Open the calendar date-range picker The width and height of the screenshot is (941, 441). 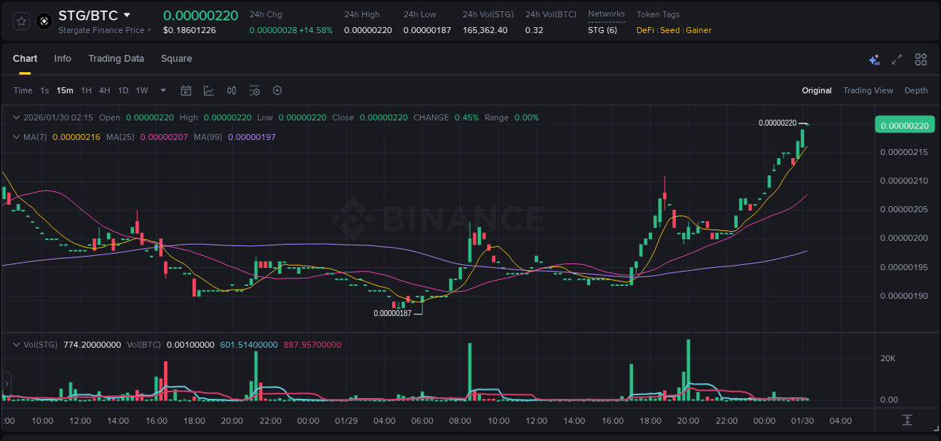pos(186,90)
